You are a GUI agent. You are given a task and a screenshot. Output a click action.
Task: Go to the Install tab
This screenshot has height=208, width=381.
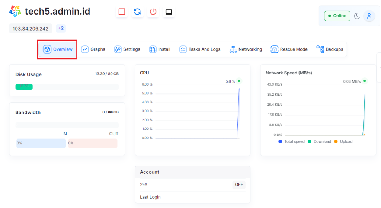(160, 49)
